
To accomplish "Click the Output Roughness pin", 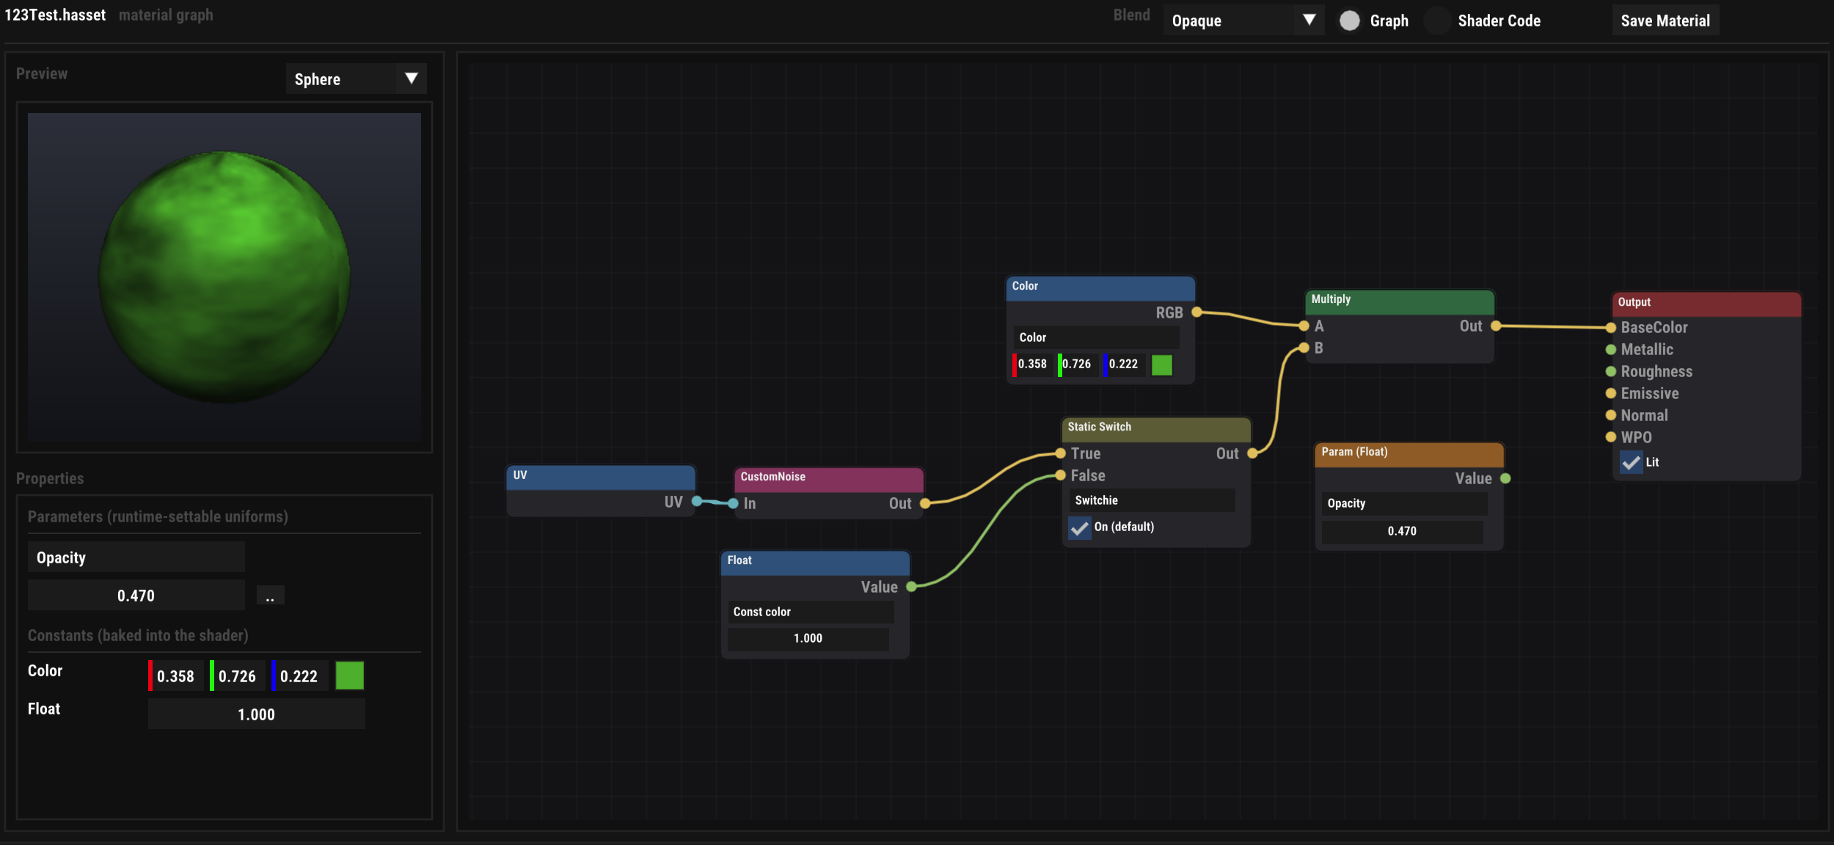I will (x=1611, y=372).
